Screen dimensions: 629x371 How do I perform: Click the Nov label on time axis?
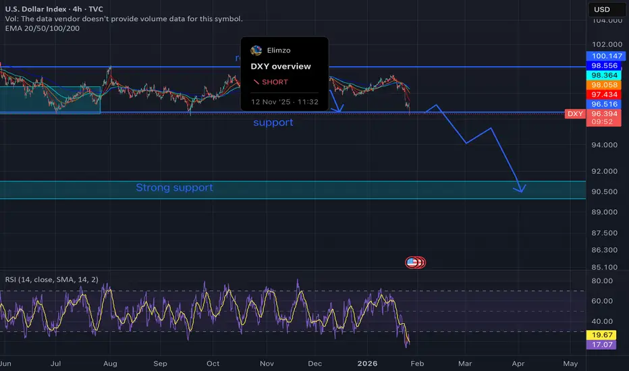click(267, 364)
